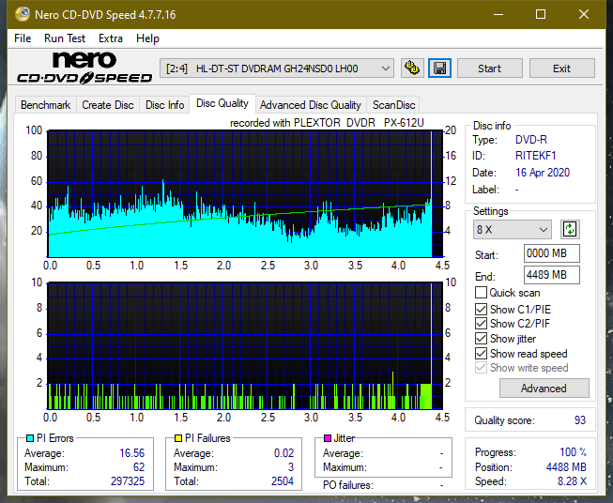This screenshot has width=613, height=503.
Task: Click the save floppy disk icon
Action: [x=440, y=69]
